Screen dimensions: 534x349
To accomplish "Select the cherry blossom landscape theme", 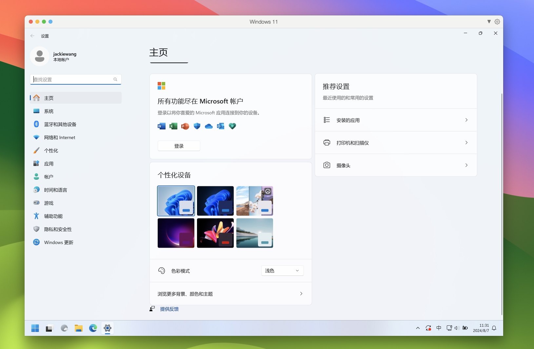I will coord(255,201).
